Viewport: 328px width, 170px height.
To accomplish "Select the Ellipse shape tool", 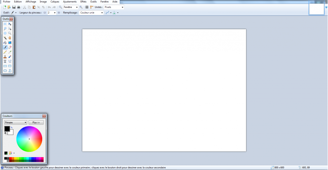I will [5, 70].
